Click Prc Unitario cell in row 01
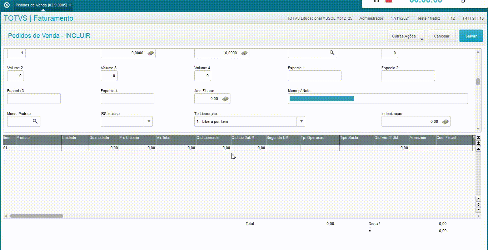 tap(137, 148)
